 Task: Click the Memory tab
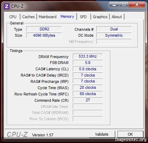(x=67, y=16)
